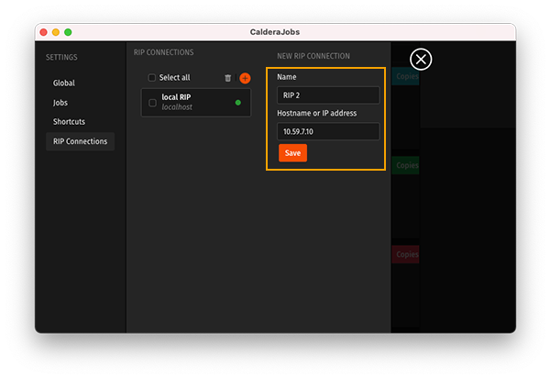Click the teal Copies button behind the panel

(x=406, y=76)
